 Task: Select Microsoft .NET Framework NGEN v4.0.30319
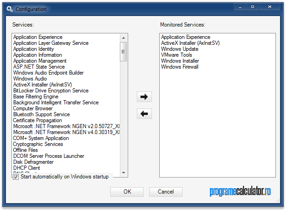pos(66,132)
